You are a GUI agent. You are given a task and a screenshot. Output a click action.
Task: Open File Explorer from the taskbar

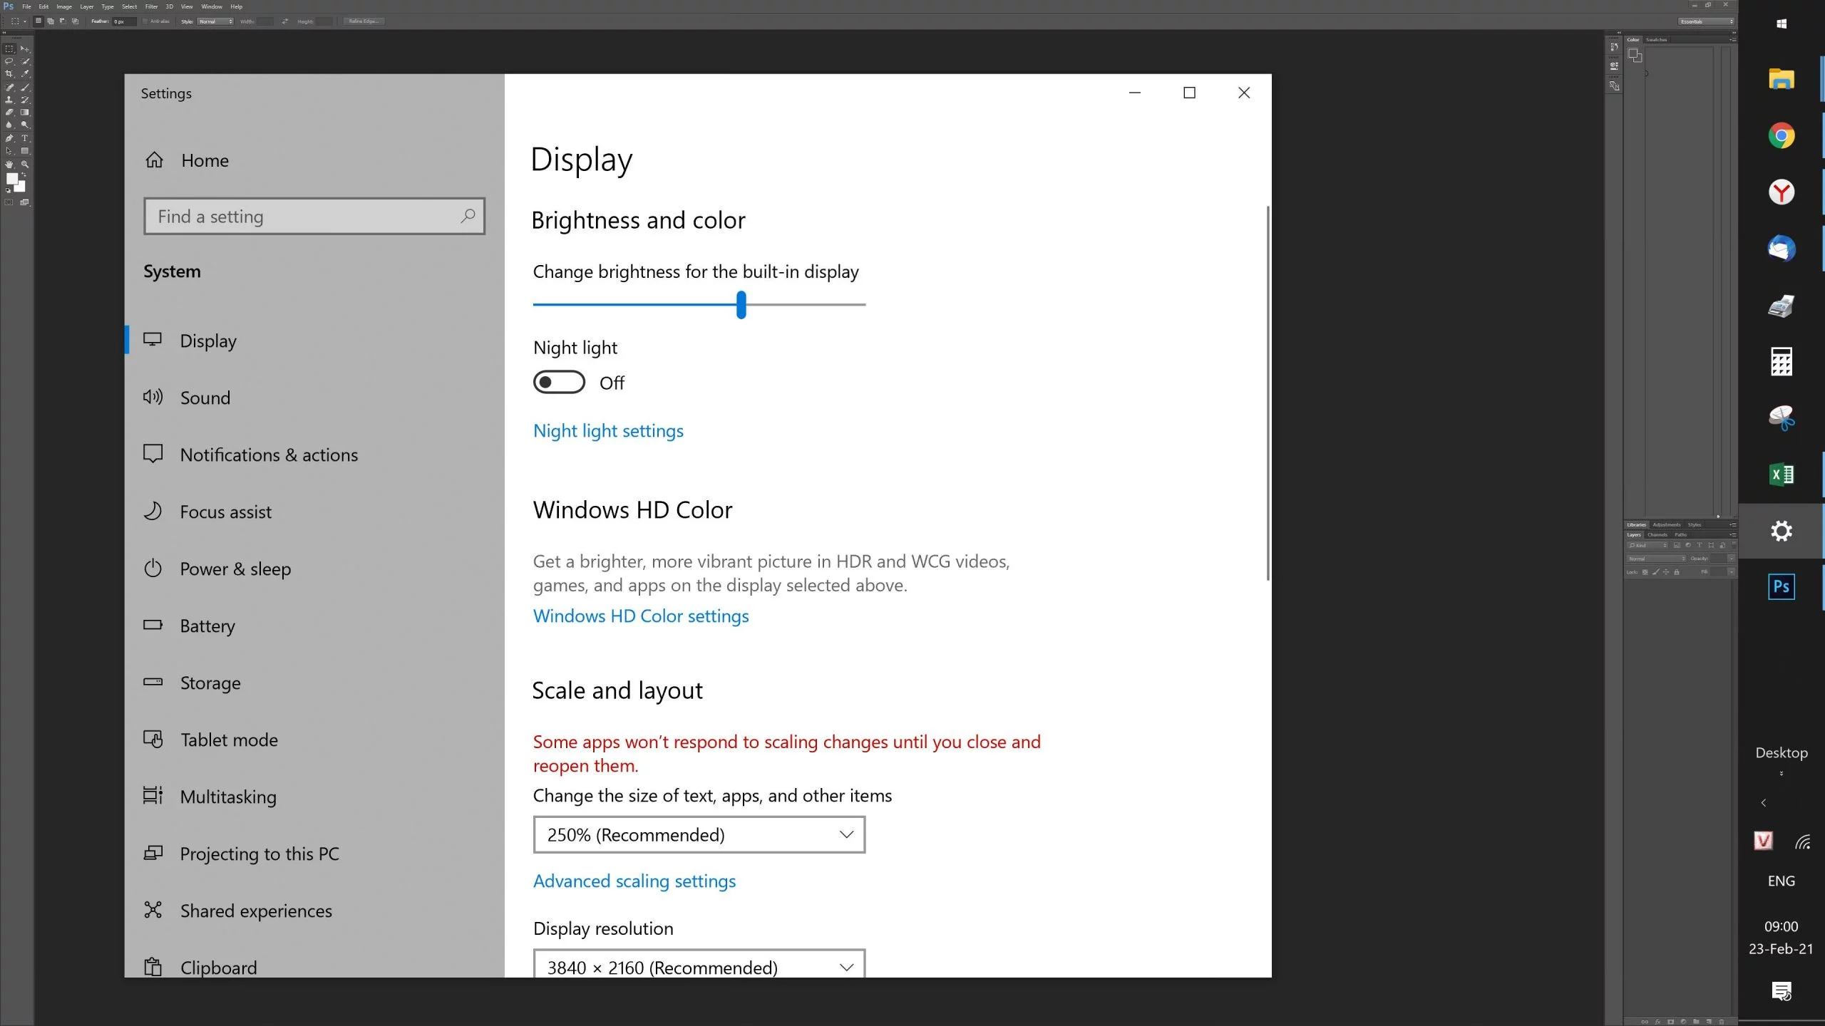(x=1781, y=78)
